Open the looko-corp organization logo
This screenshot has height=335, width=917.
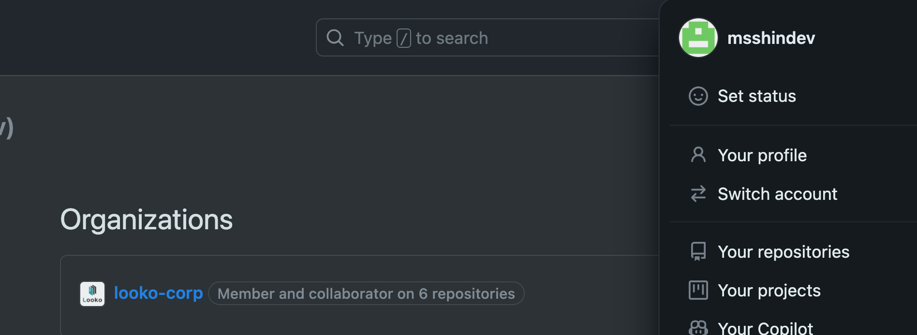pyautogui.click(x=92, y=293)
